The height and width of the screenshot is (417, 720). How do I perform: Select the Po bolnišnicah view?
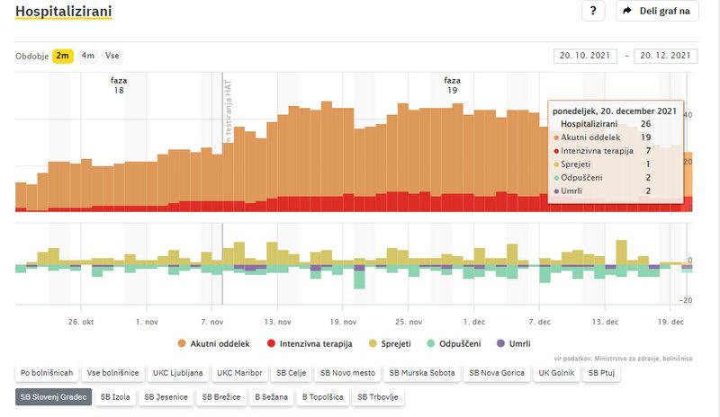pos(46,372)
